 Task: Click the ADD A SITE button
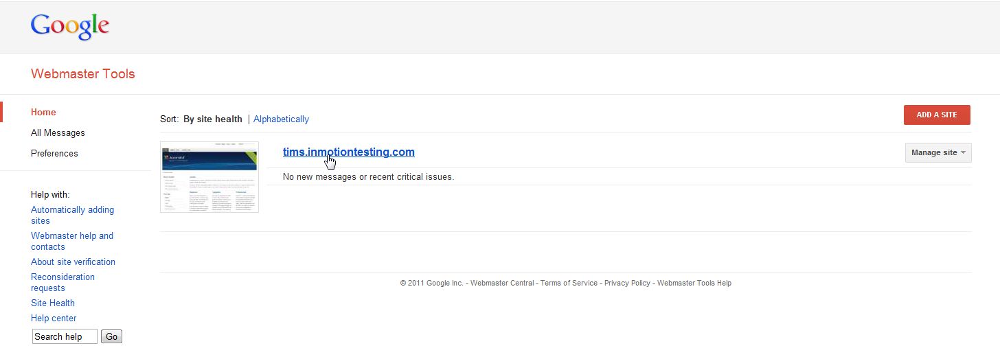click(937, 115)
